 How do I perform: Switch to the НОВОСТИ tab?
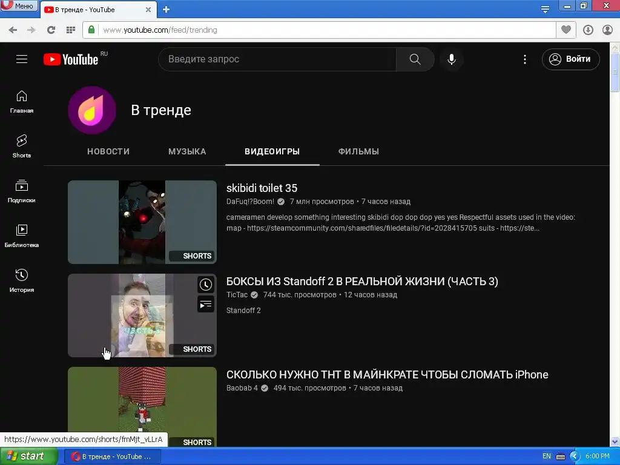[x=108, y=151]
